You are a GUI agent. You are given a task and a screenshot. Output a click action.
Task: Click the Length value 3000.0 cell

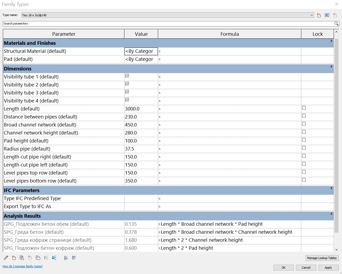pyautogui.click(x=141, y=109)
